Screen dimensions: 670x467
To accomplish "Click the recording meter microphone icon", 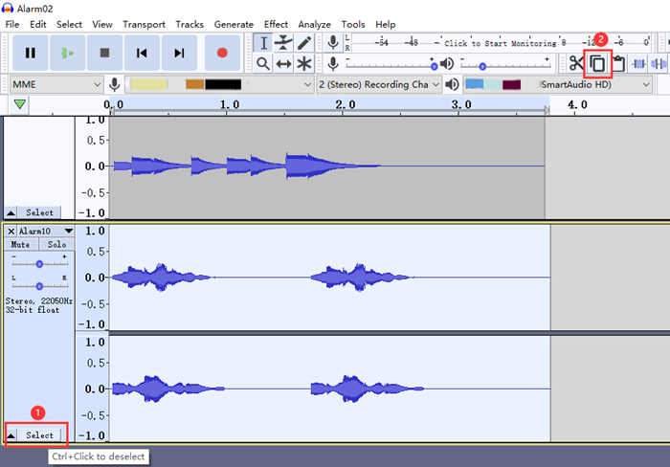I will [x=333, y=43].
